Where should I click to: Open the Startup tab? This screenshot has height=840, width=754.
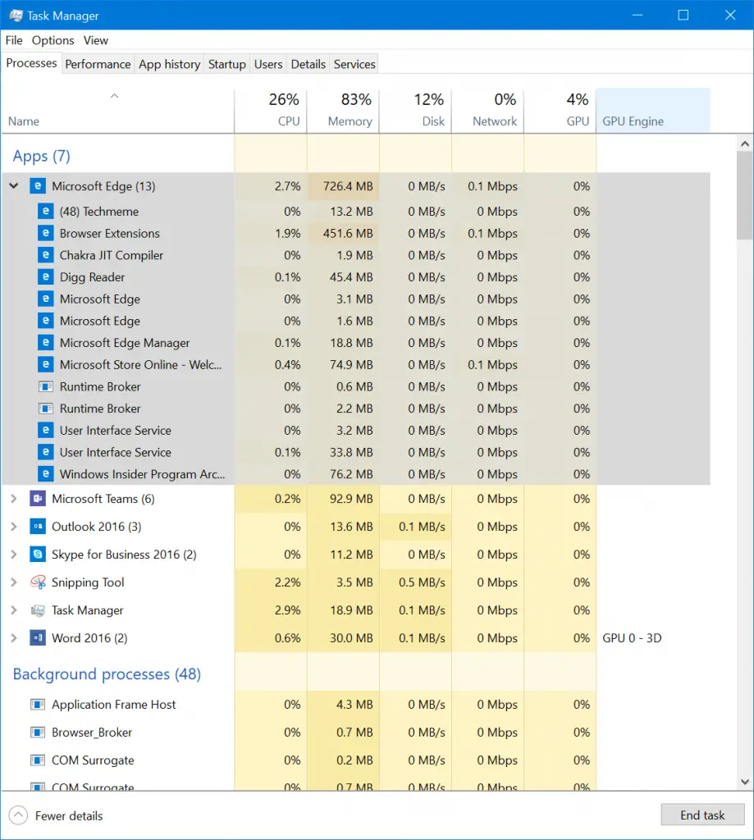coord(227,64)
